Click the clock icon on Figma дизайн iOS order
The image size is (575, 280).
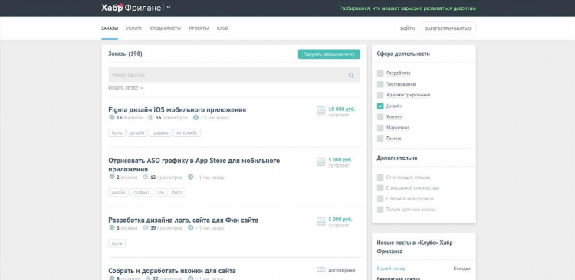[195, 118]
